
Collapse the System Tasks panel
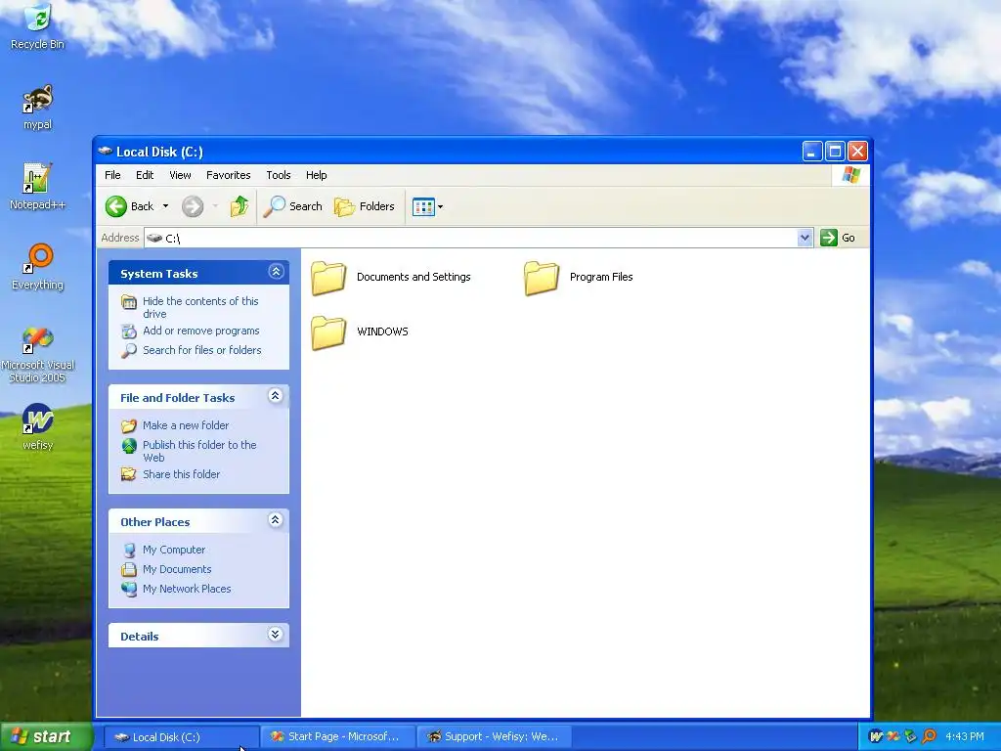(276, 272)
